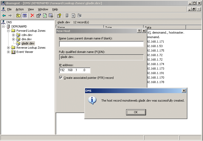Viewport: 203px width, 141px height.
Task: Minimize the inner MDI console window
Action: [189, 9]
